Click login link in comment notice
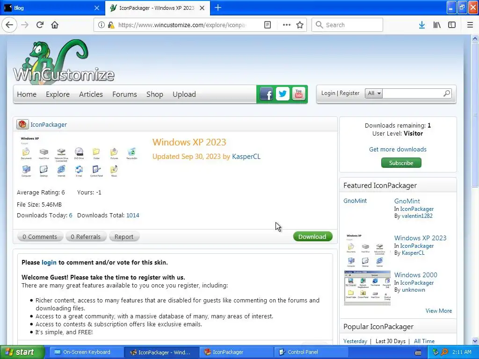Viewport: 479px width, 359px height. tap(49, 262)
